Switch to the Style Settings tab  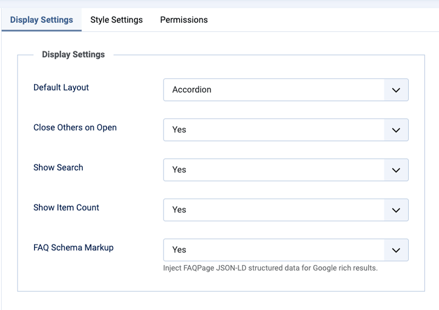click(x=116, y=20)
